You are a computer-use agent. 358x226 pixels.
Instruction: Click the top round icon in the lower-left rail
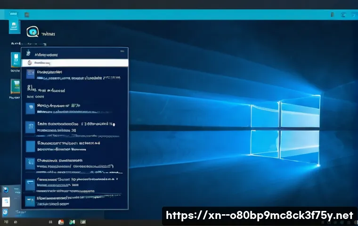pyautogui.click(x=6, y=191)
